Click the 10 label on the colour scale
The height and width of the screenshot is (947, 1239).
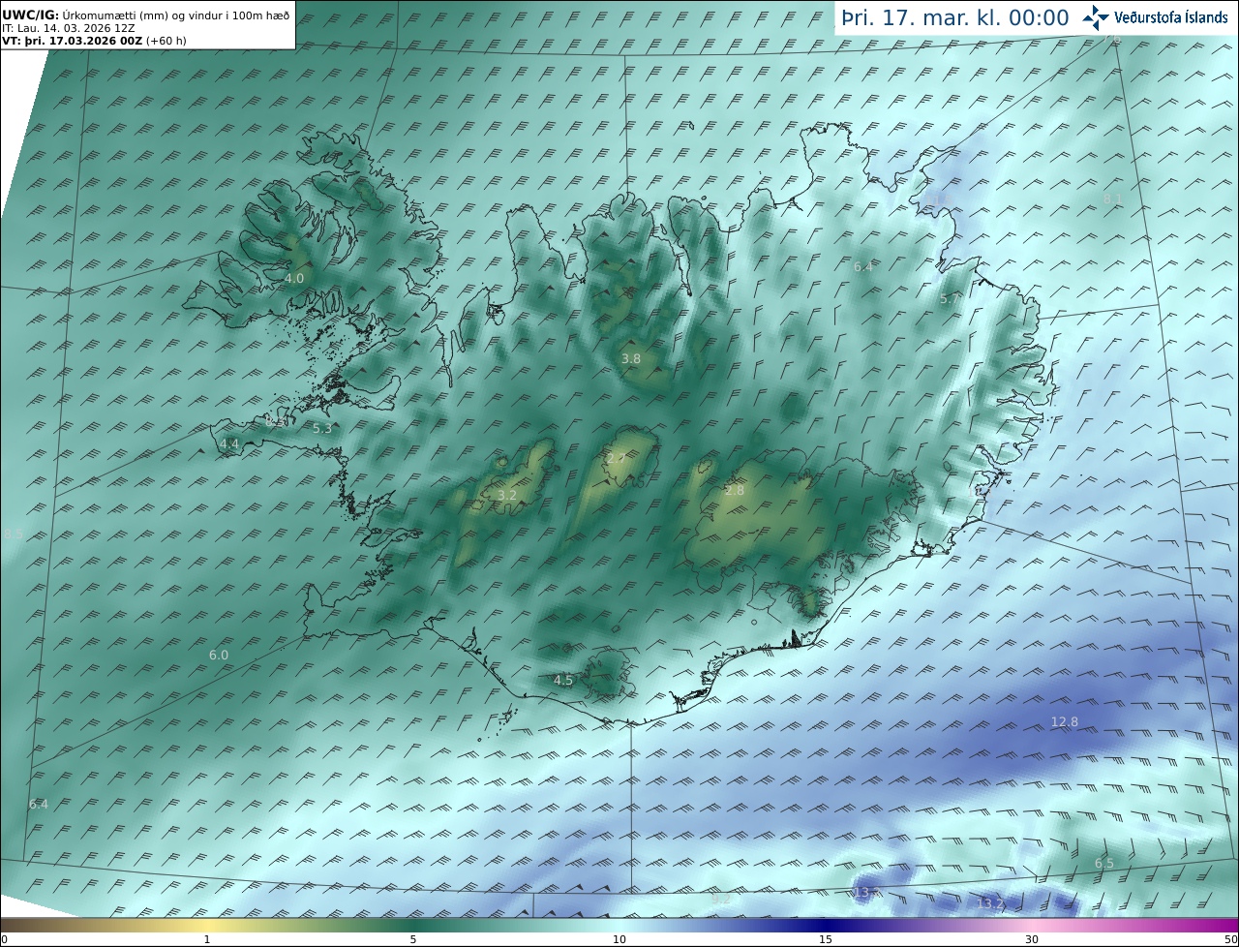tap(619, 939)
